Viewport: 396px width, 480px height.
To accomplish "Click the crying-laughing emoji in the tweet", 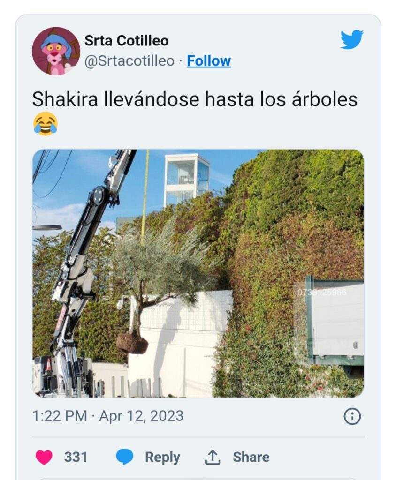I will tap(46, 124).
